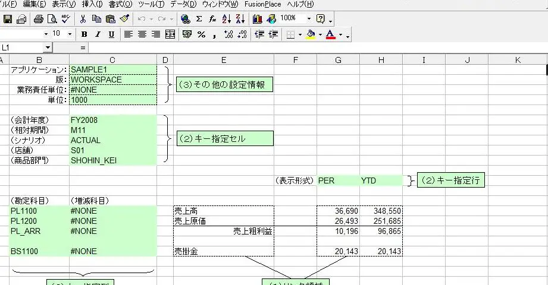
Task: Click the Redo arrow icon
Action: [x=162, y=19]
